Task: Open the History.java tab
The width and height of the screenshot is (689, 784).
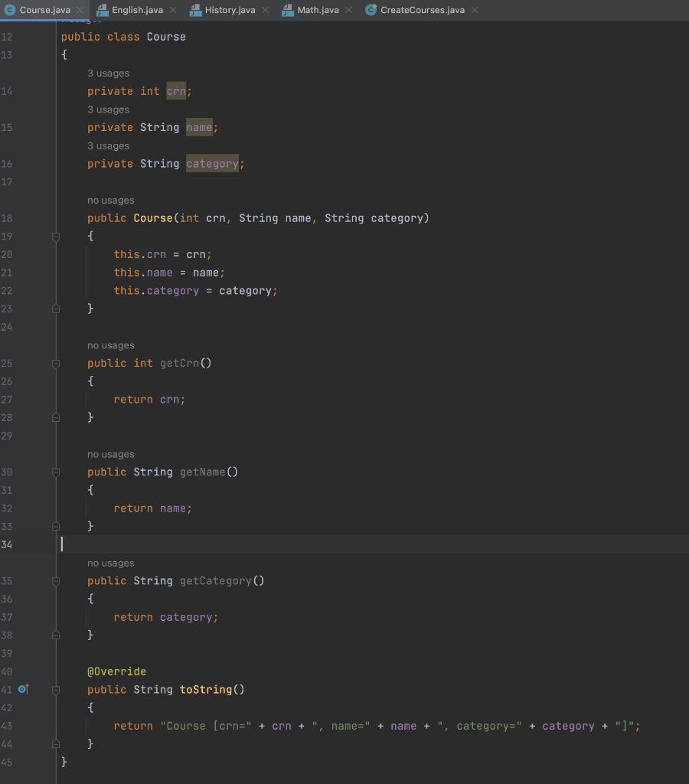Action: click(230, 10)
